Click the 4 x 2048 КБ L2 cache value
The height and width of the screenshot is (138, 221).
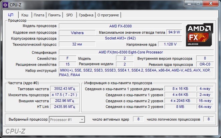tap(180, 101)
